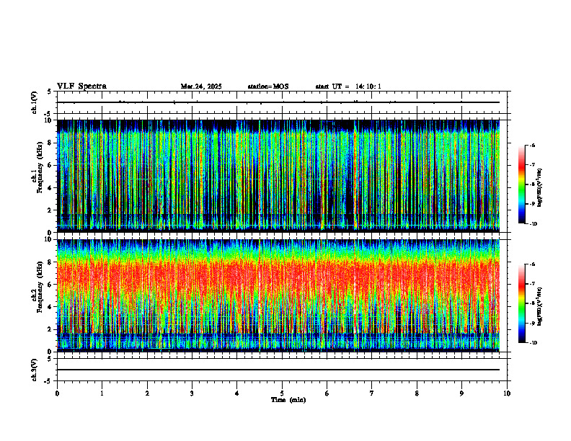
Task: Click the time axis tick label "0"
Action: (x=57, y=393)
